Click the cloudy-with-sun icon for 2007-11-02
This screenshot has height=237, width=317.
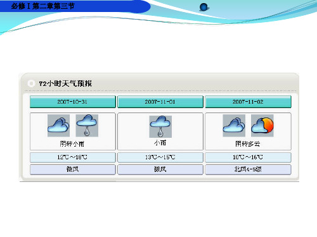coord(262,126)
